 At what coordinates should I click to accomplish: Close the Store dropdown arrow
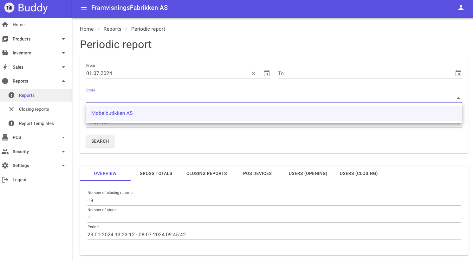click(458, 98)
